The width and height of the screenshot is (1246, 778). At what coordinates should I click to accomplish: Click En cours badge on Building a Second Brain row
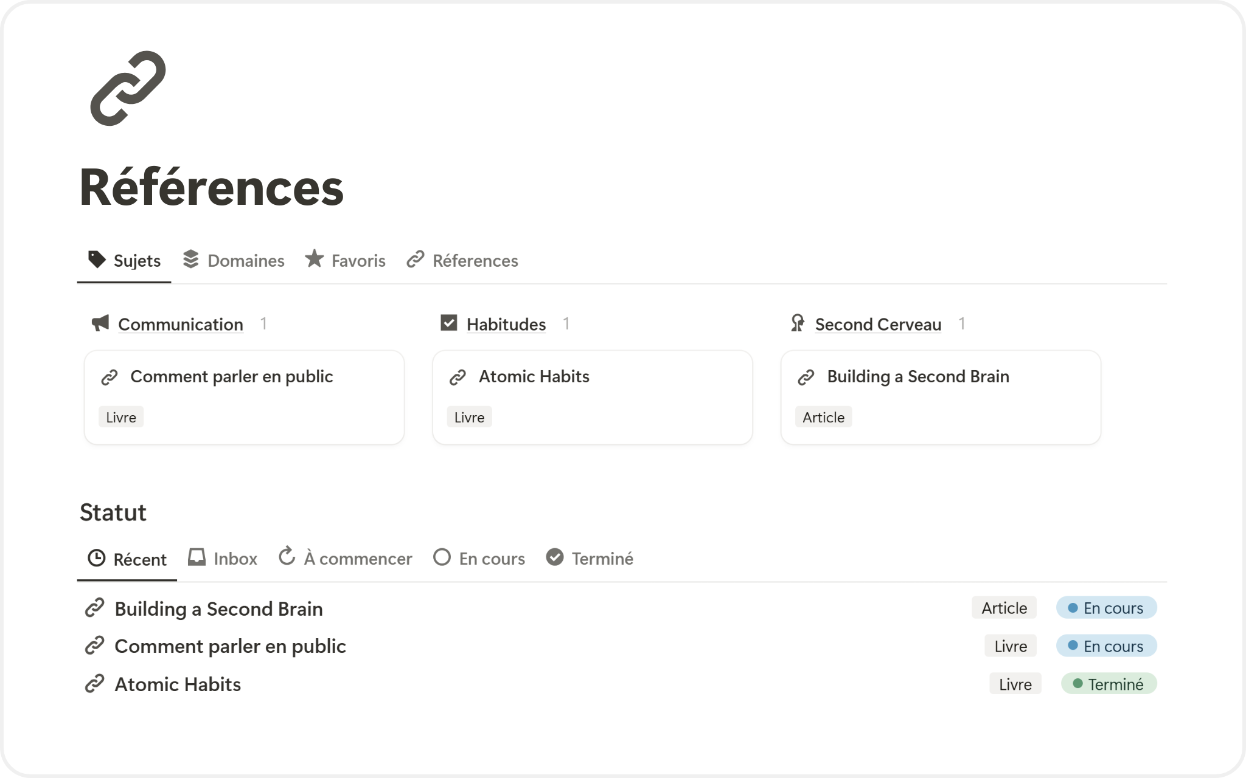tap(1106, 608)
